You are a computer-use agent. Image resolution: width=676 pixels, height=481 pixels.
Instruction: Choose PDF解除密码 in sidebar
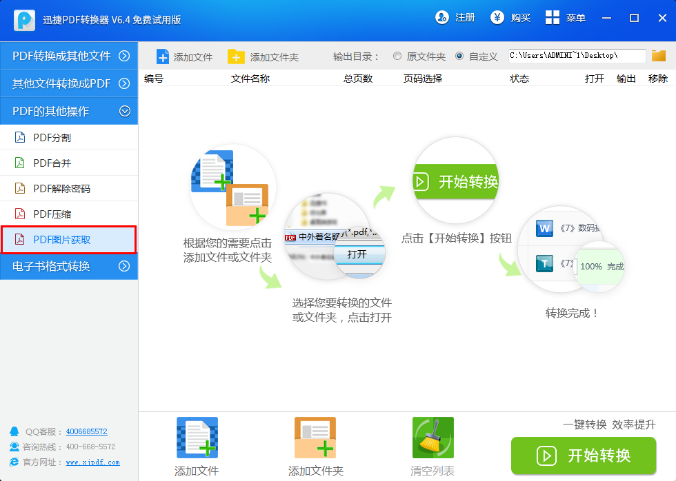69,188
